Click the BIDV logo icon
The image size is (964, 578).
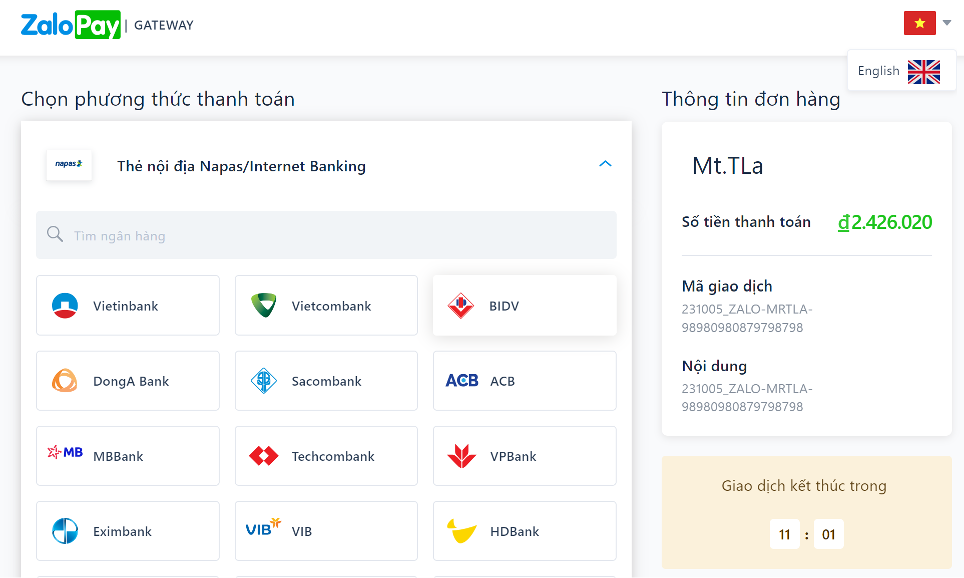461,306
